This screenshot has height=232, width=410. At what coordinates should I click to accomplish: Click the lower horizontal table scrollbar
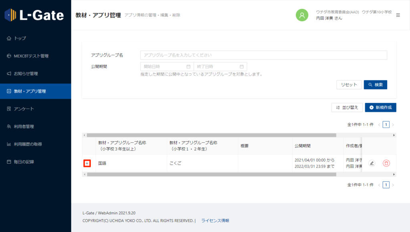pyautogui.click(x=211, y=174)
